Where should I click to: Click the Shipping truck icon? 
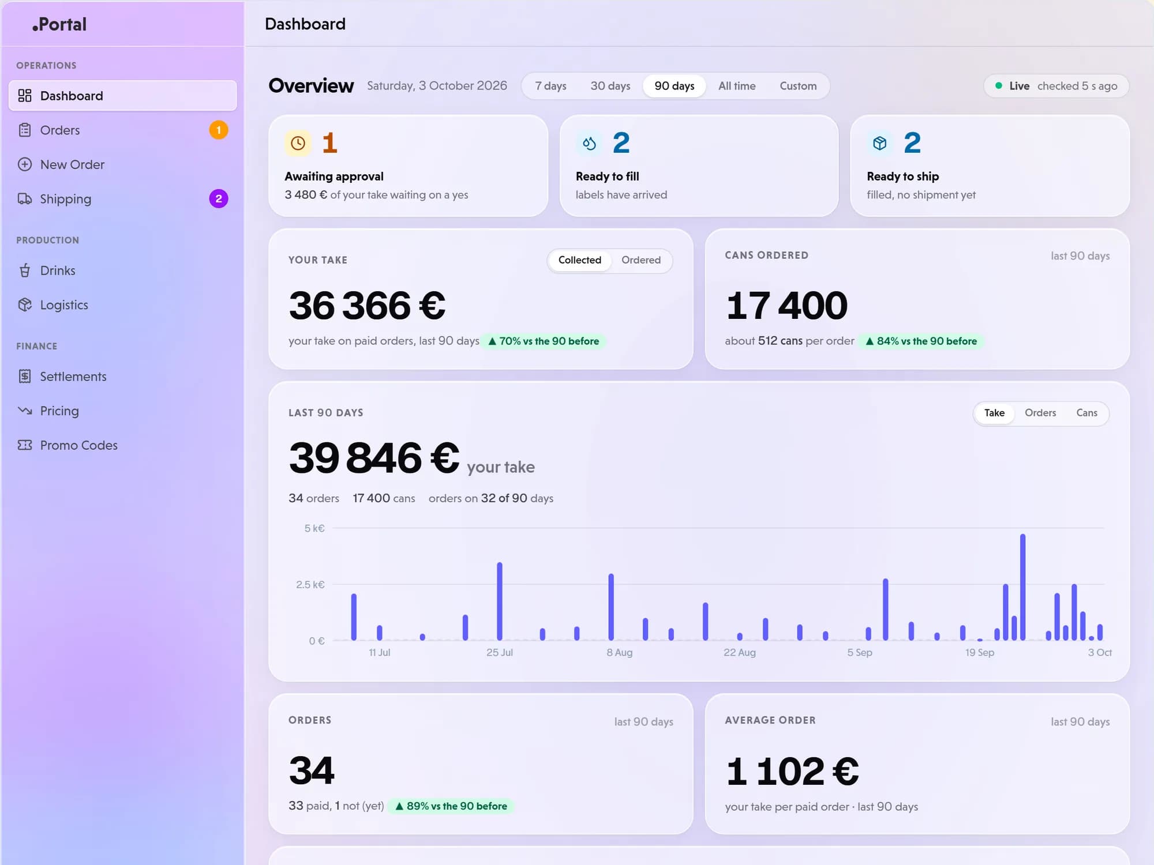25,199
